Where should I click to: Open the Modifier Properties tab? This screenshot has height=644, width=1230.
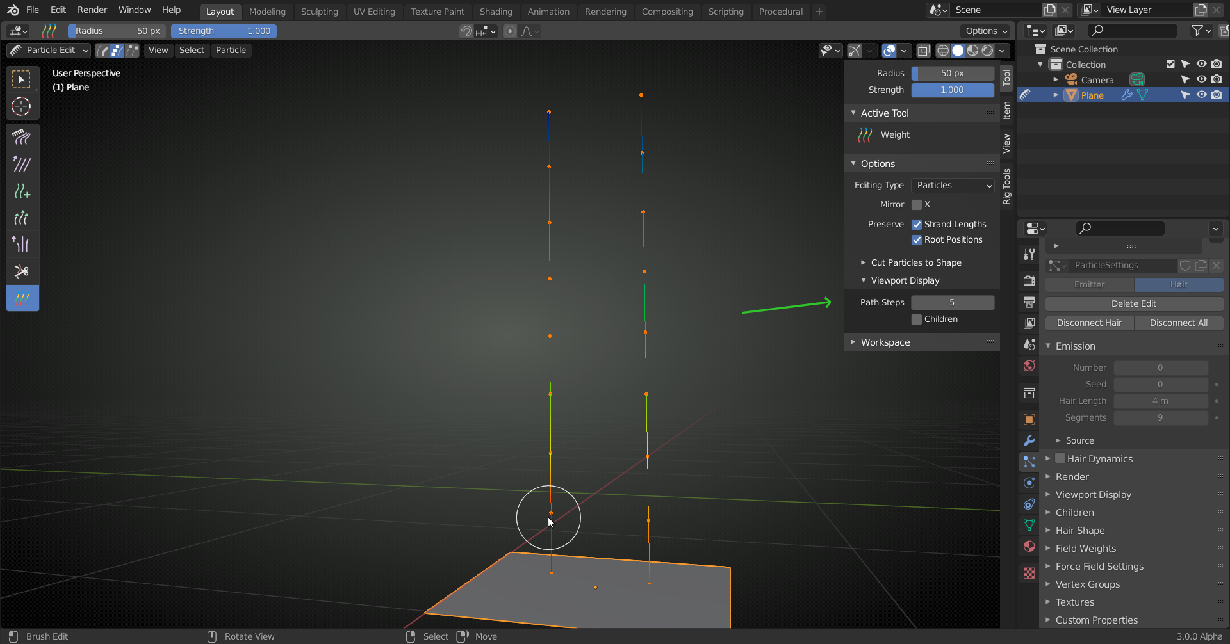pyautogui.click(x=1029, y=440)
